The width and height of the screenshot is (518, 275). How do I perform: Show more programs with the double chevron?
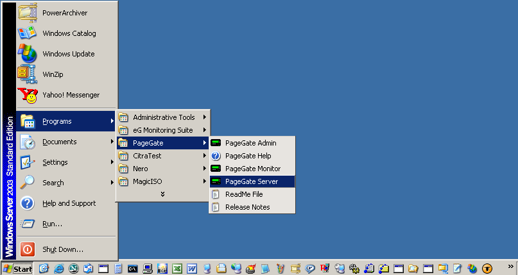tap(162, 194)
